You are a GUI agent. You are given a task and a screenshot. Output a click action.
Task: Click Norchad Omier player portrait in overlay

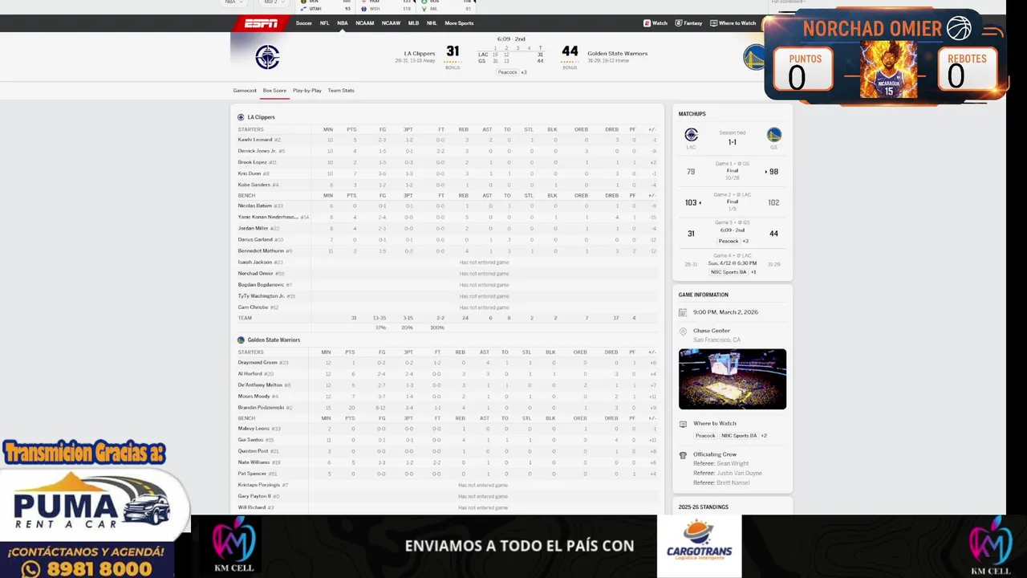(x=888, y=70)
